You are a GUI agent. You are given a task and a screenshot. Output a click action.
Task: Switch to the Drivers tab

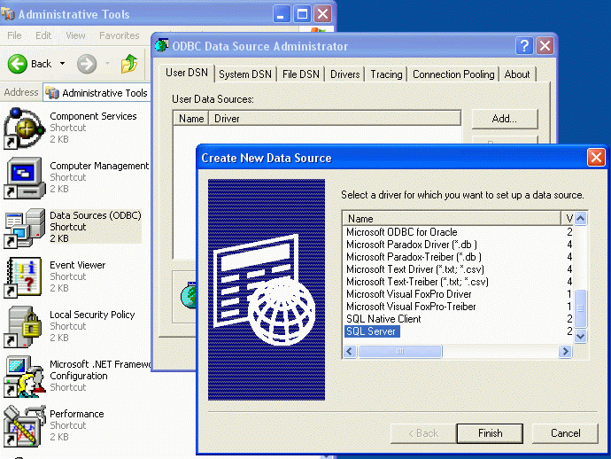click(x=344, y=74)
